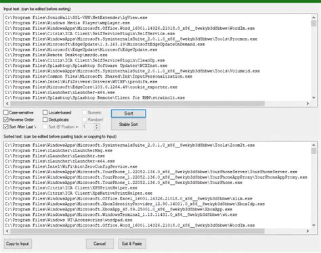
Task: Increase the sort position spinner value
Action: pyautogui.click(x=97, y=125)
